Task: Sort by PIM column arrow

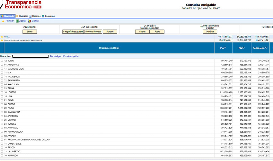Action: tap(243, 48)
